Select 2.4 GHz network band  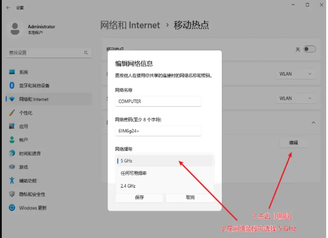pos(164,186)
